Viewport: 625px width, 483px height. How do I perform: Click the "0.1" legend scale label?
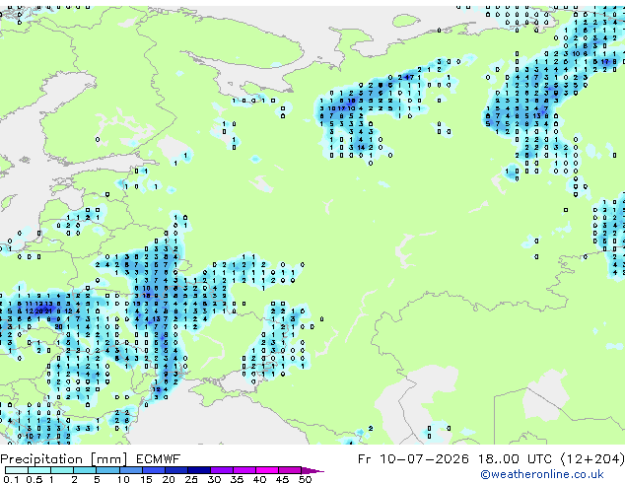[11, 479]
